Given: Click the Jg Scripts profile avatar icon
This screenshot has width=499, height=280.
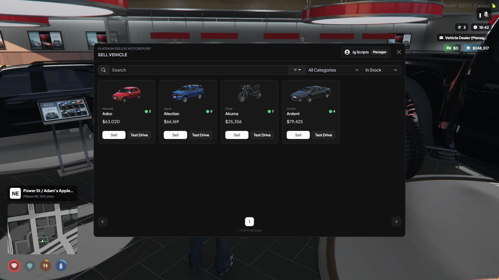Looking at the screenshot, I should (347, 52).
